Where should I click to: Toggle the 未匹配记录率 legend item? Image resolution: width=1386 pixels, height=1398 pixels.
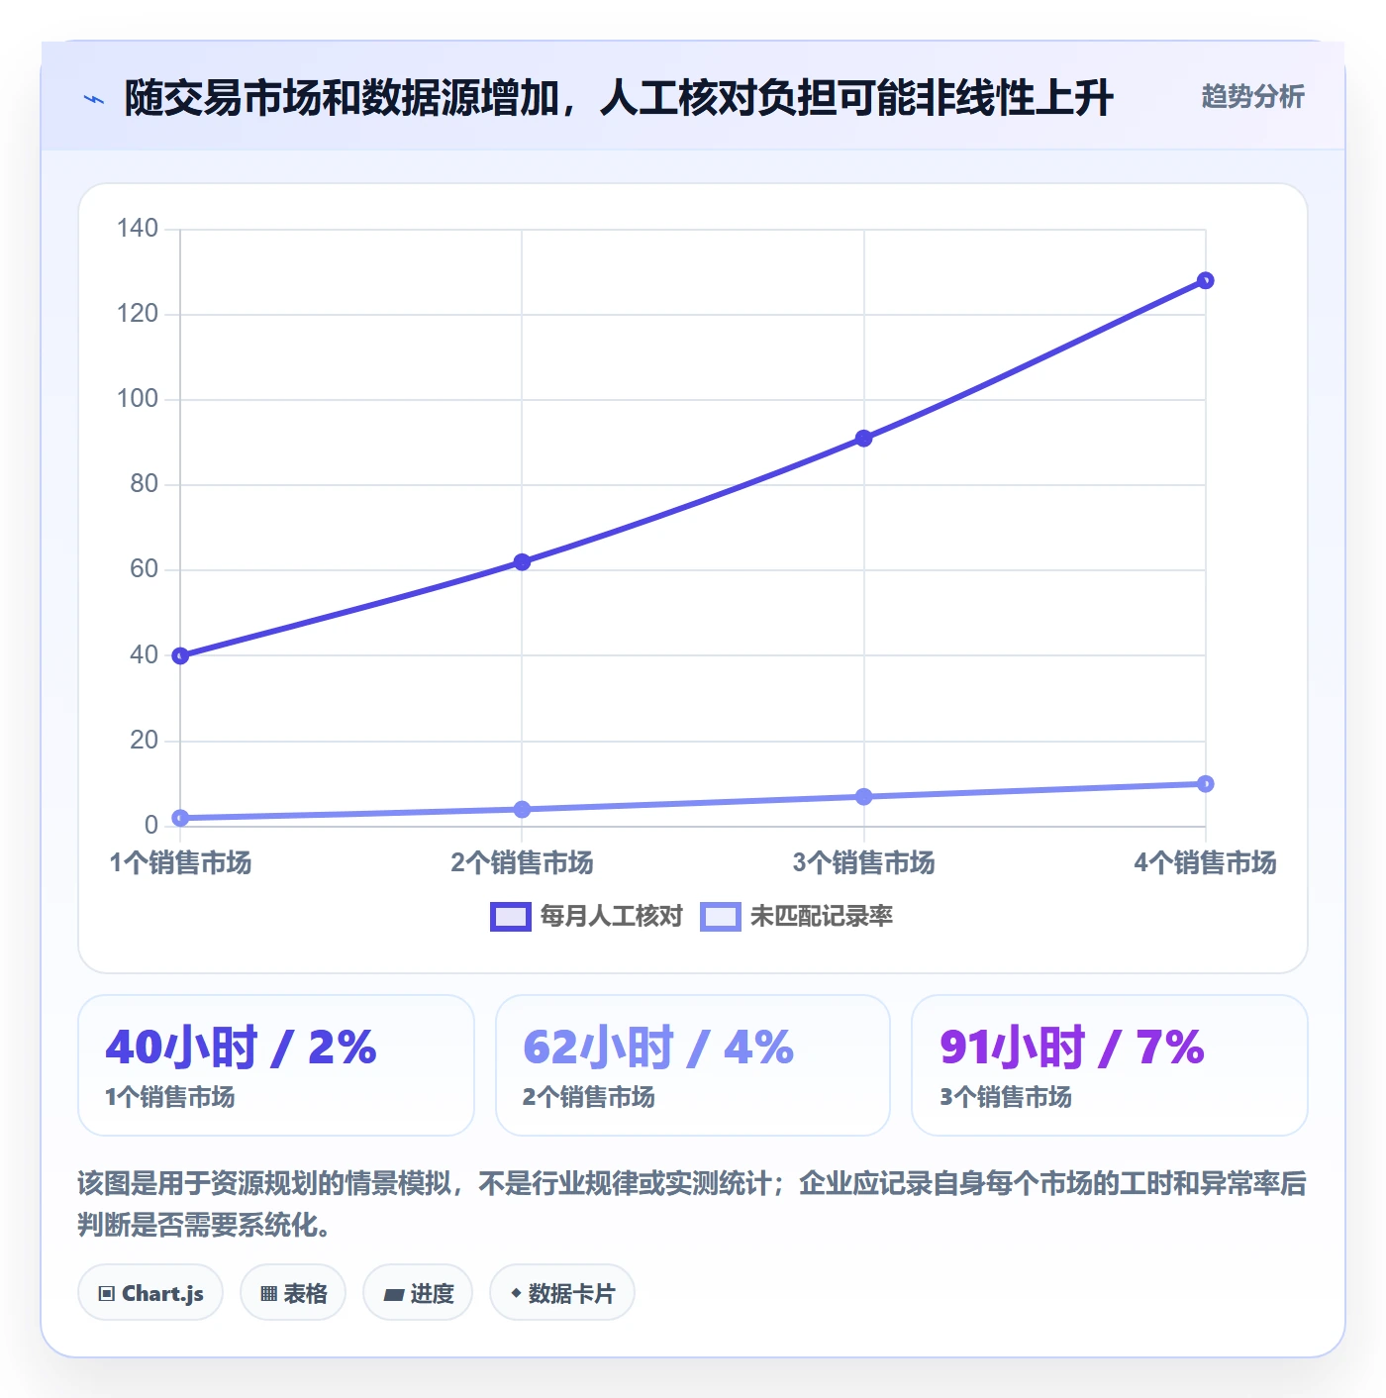(x=797, y=917)
